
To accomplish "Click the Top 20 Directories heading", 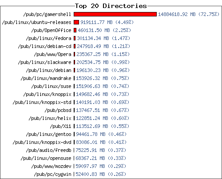I will 111,6.
